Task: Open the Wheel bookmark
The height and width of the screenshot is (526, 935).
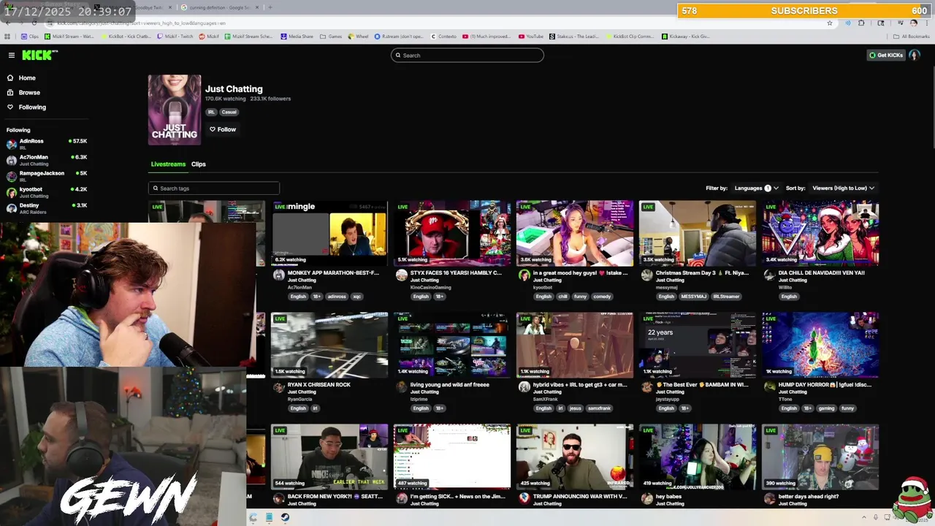Action: pos(358,36)
